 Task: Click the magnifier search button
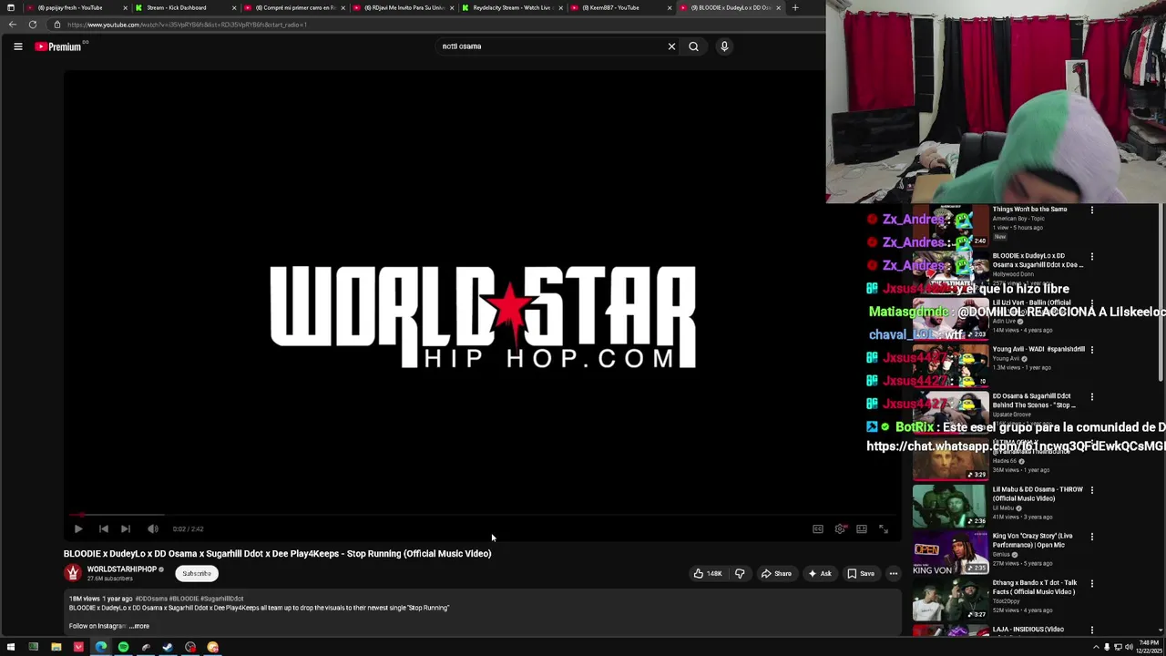click(693, 46)
